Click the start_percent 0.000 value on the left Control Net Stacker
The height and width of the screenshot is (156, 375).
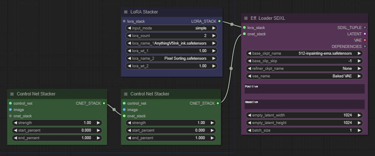[86, 130]
